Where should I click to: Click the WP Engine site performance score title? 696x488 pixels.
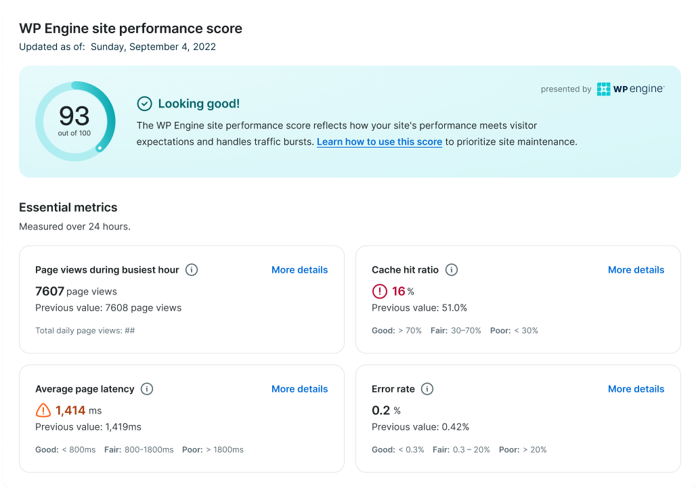click(131, 28)
